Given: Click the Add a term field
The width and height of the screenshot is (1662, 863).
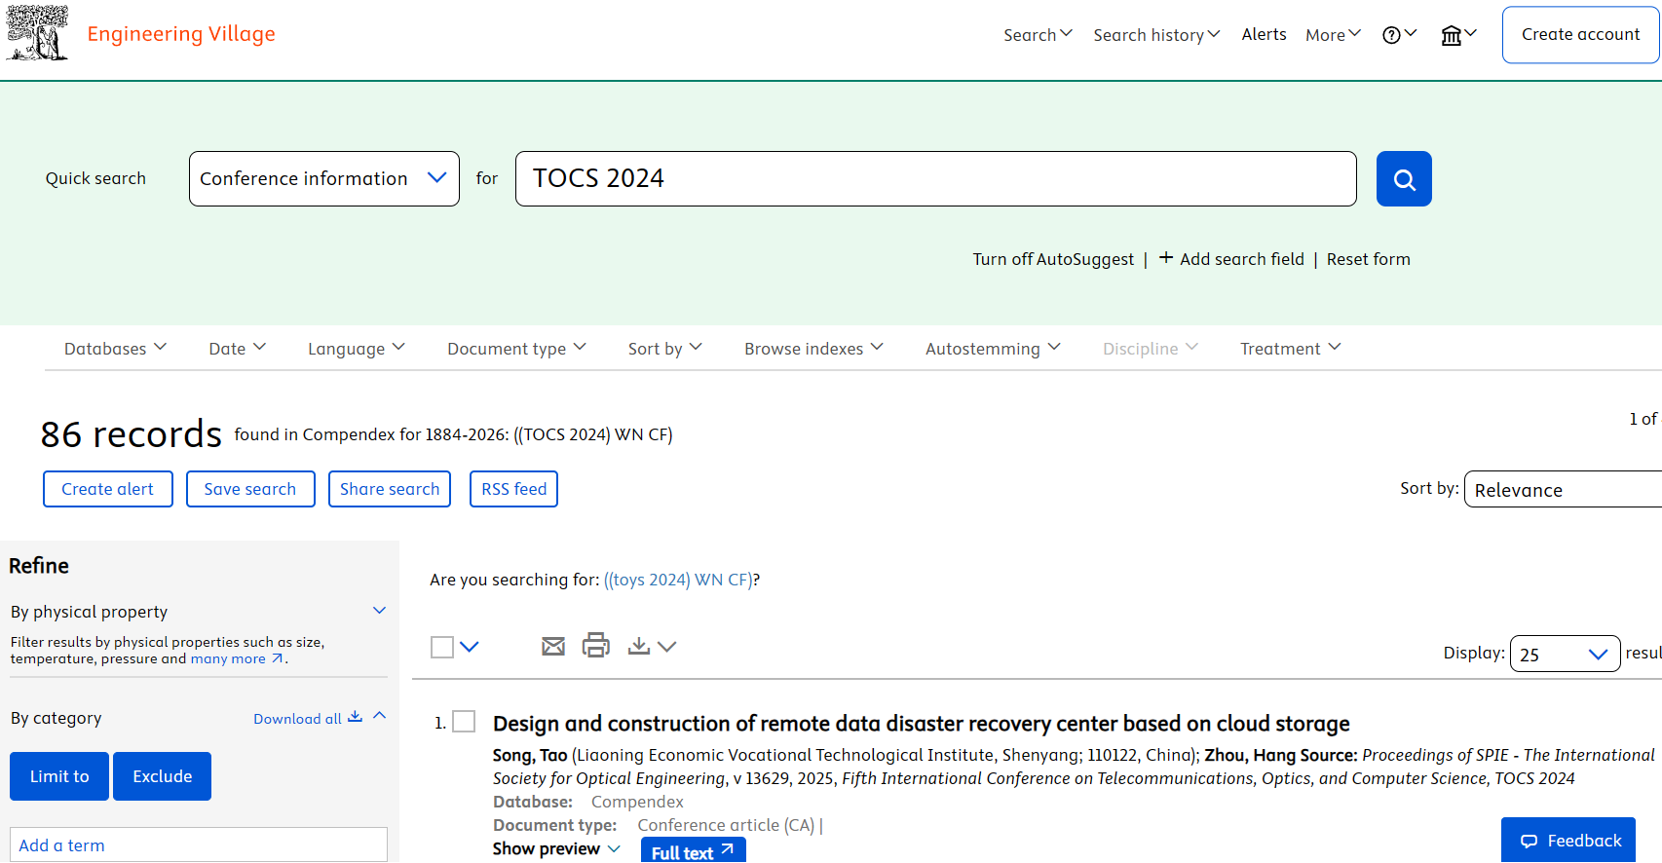Looking at the screenshot, I should (x=199, y=844).
